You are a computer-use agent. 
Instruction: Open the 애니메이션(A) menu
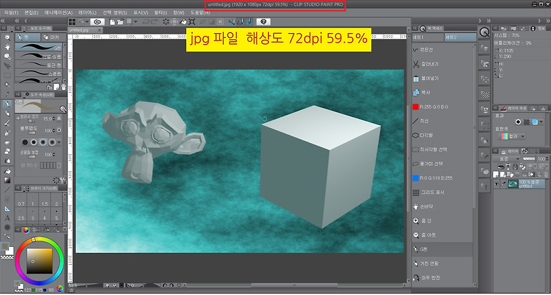[59, 12]
